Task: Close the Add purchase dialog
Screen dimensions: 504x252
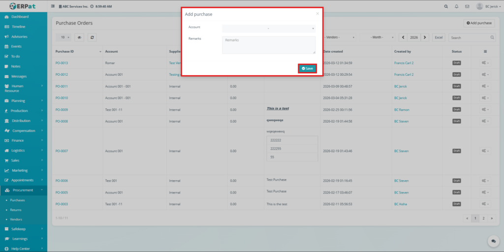Action: pos(317,13)
